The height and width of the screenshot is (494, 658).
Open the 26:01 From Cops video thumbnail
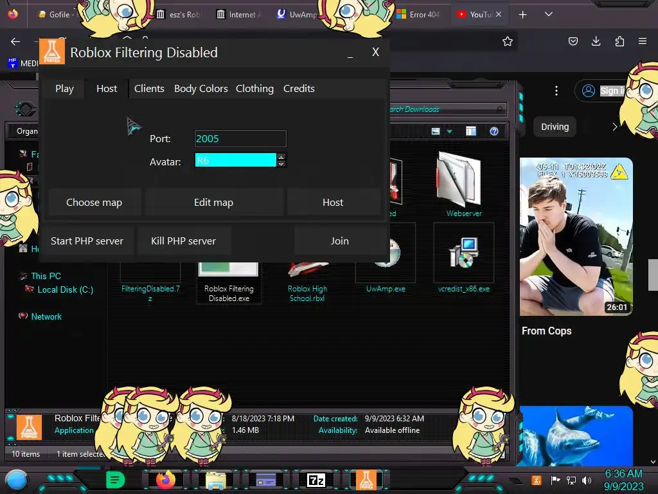tap(576, 237)
